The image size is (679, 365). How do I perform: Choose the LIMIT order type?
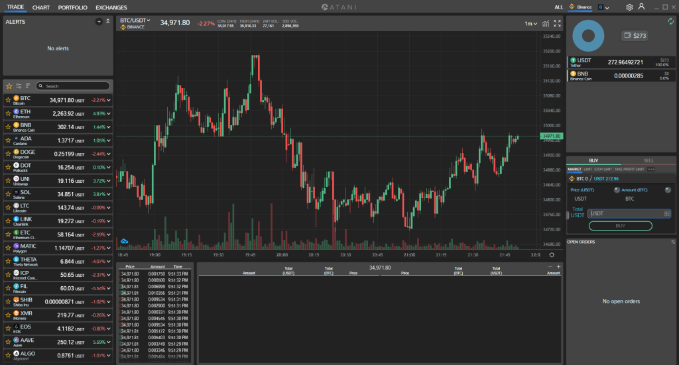(587, 169)
